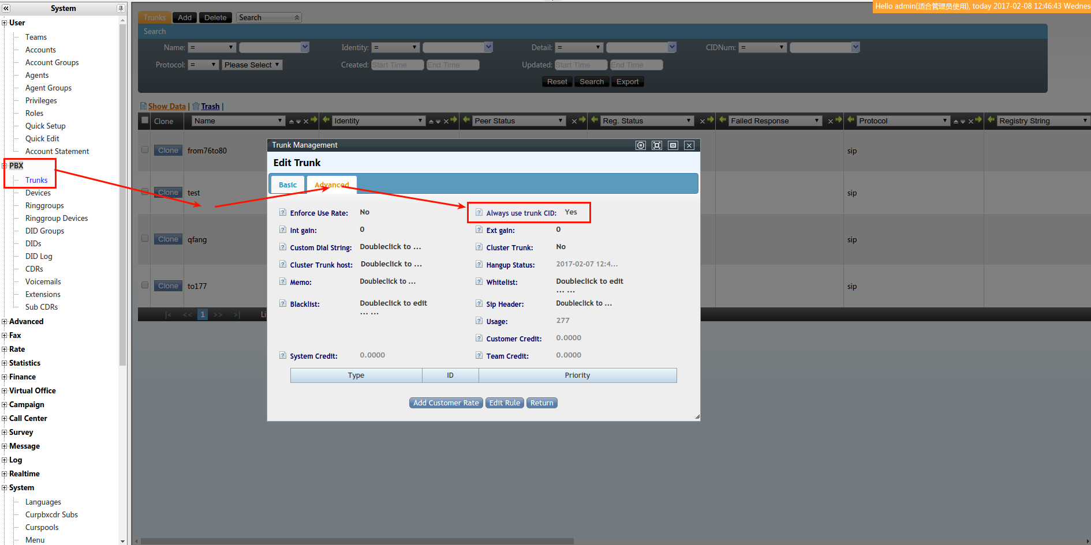Click the help icon next to Sip Header
Image resolution: width=1091 pixels, height=545 pixels.
[479, 303]
